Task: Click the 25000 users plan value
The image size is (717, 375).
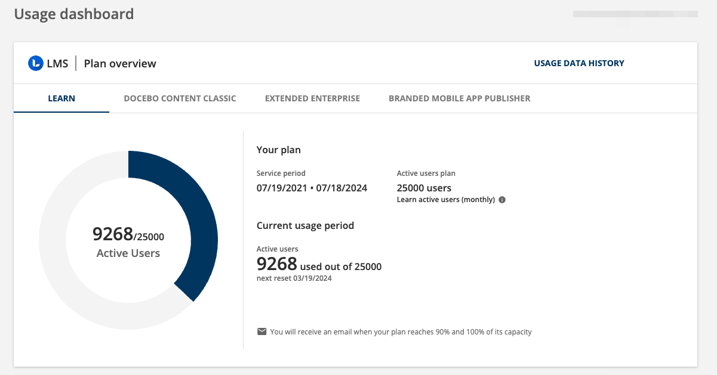Action: pyautogui.click(x=424, y=188)
